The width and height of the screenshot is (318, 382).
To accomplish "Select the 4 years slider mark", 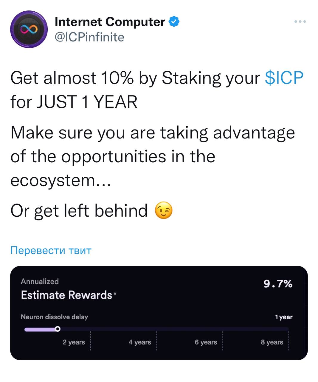I will tap(140, 342).
